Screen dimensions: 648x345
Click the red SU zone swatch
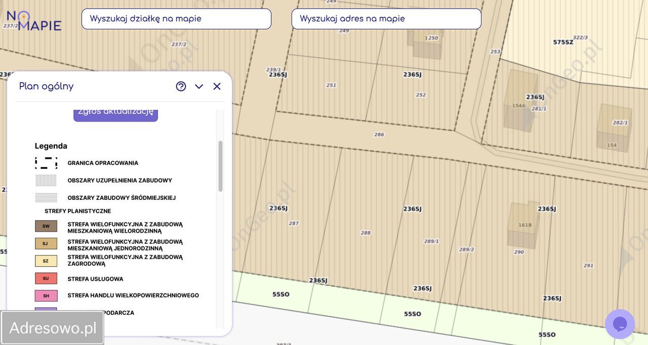pos(46,279)
